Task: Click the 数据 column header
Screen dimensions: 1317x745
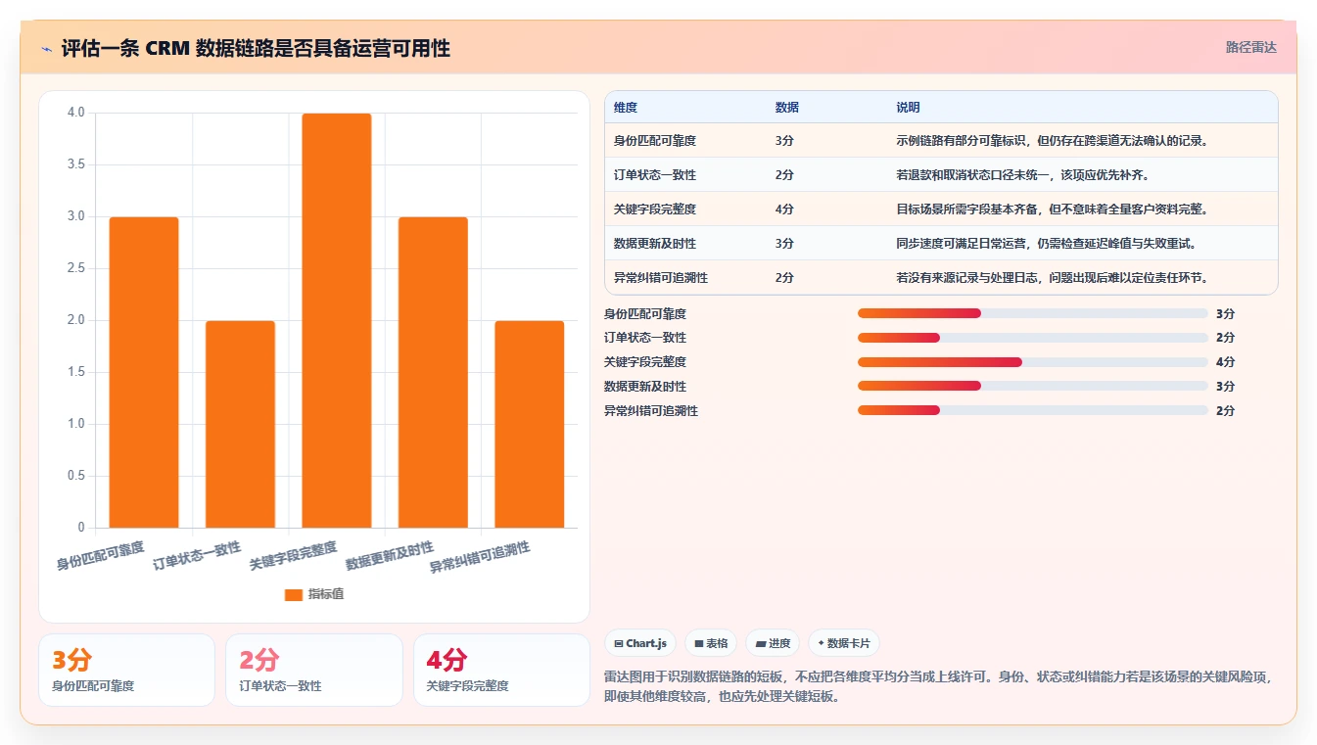Action: pyautogui.click(x=787, y=108)
